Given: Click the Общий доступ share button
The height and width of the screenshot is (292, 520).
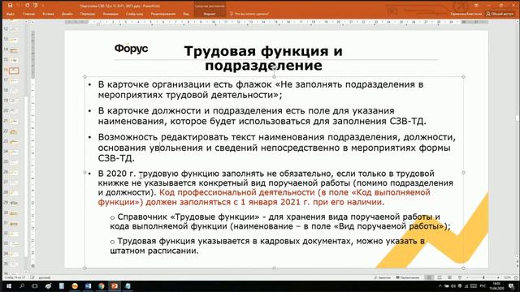Looking at the screenshot, I should 500,14.
